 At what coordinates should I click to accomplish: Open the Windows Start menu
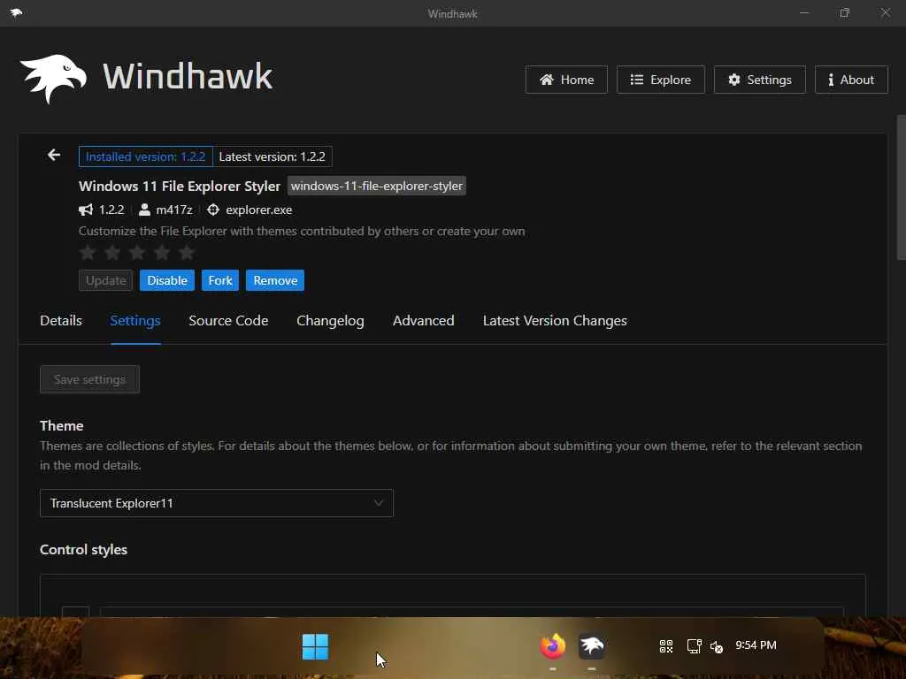[x=315, y=646]
